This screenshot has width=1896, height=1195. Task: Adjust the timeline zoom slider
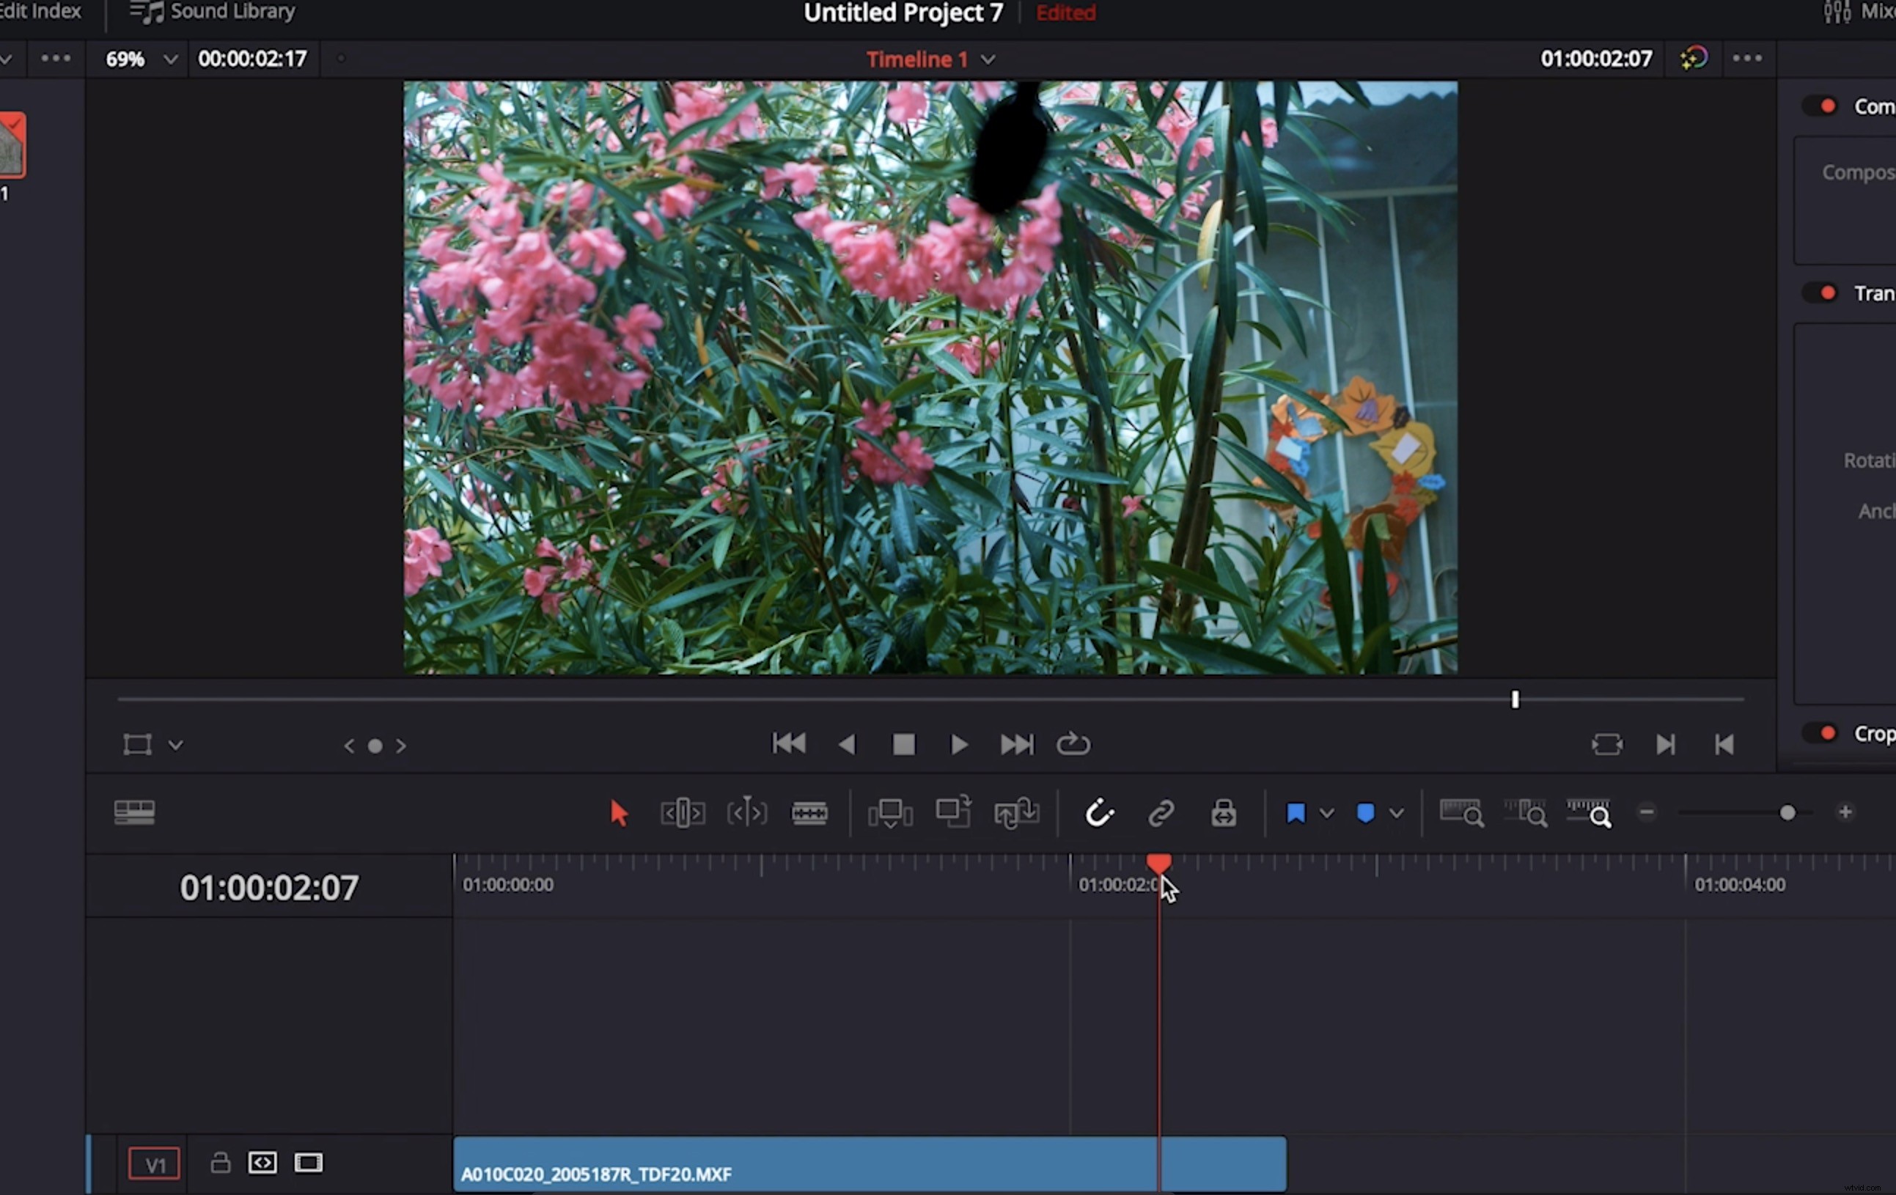[x=1787, y=812]
